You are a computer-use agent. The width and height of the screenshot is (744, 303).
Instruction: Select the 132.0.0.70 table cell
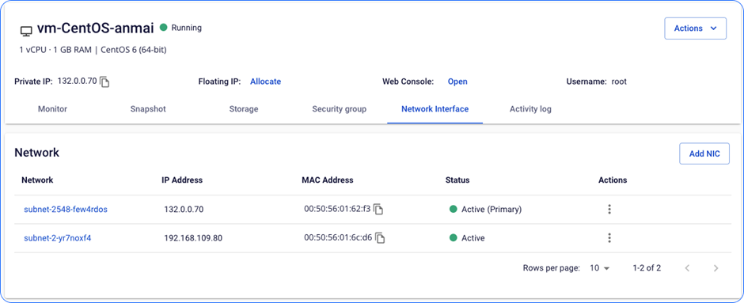click(184, 209)
